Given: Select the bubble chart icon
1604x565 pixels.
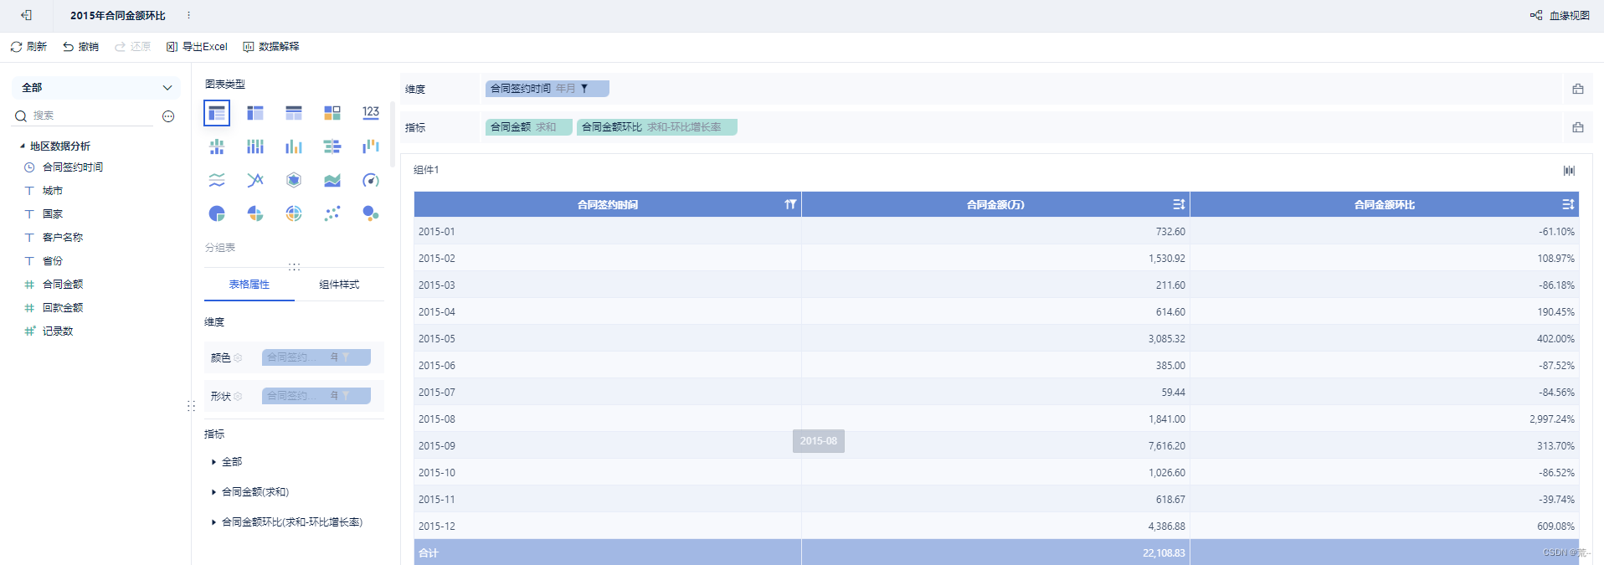Looking at the screenshot, I should (371, 213).
